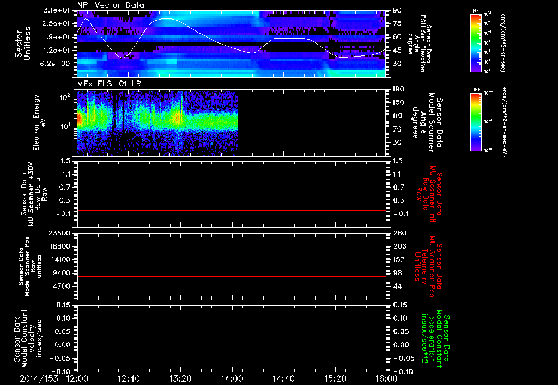Click the "15:20" time tick label
Image resolution: width=558 pixels, height=385 pixels.
(x=335, y=378)
